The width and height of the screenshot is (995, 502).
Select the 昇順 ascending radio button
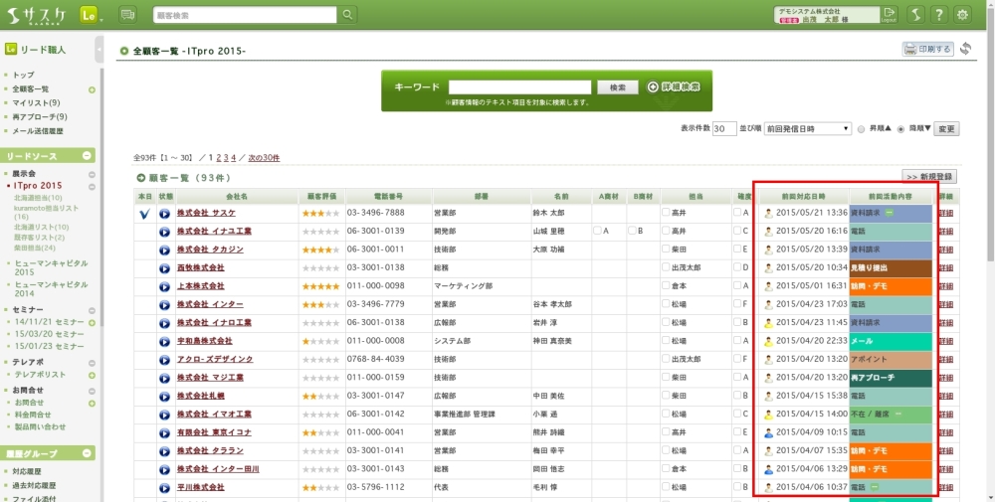(862, 129)
